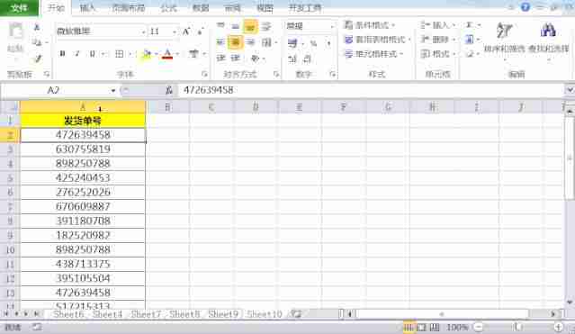Click the Fill down icon in editing group

(470, 40)
